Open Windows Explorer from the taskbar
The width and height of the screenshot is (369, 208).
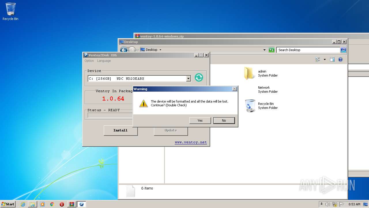tap(33, 204)
